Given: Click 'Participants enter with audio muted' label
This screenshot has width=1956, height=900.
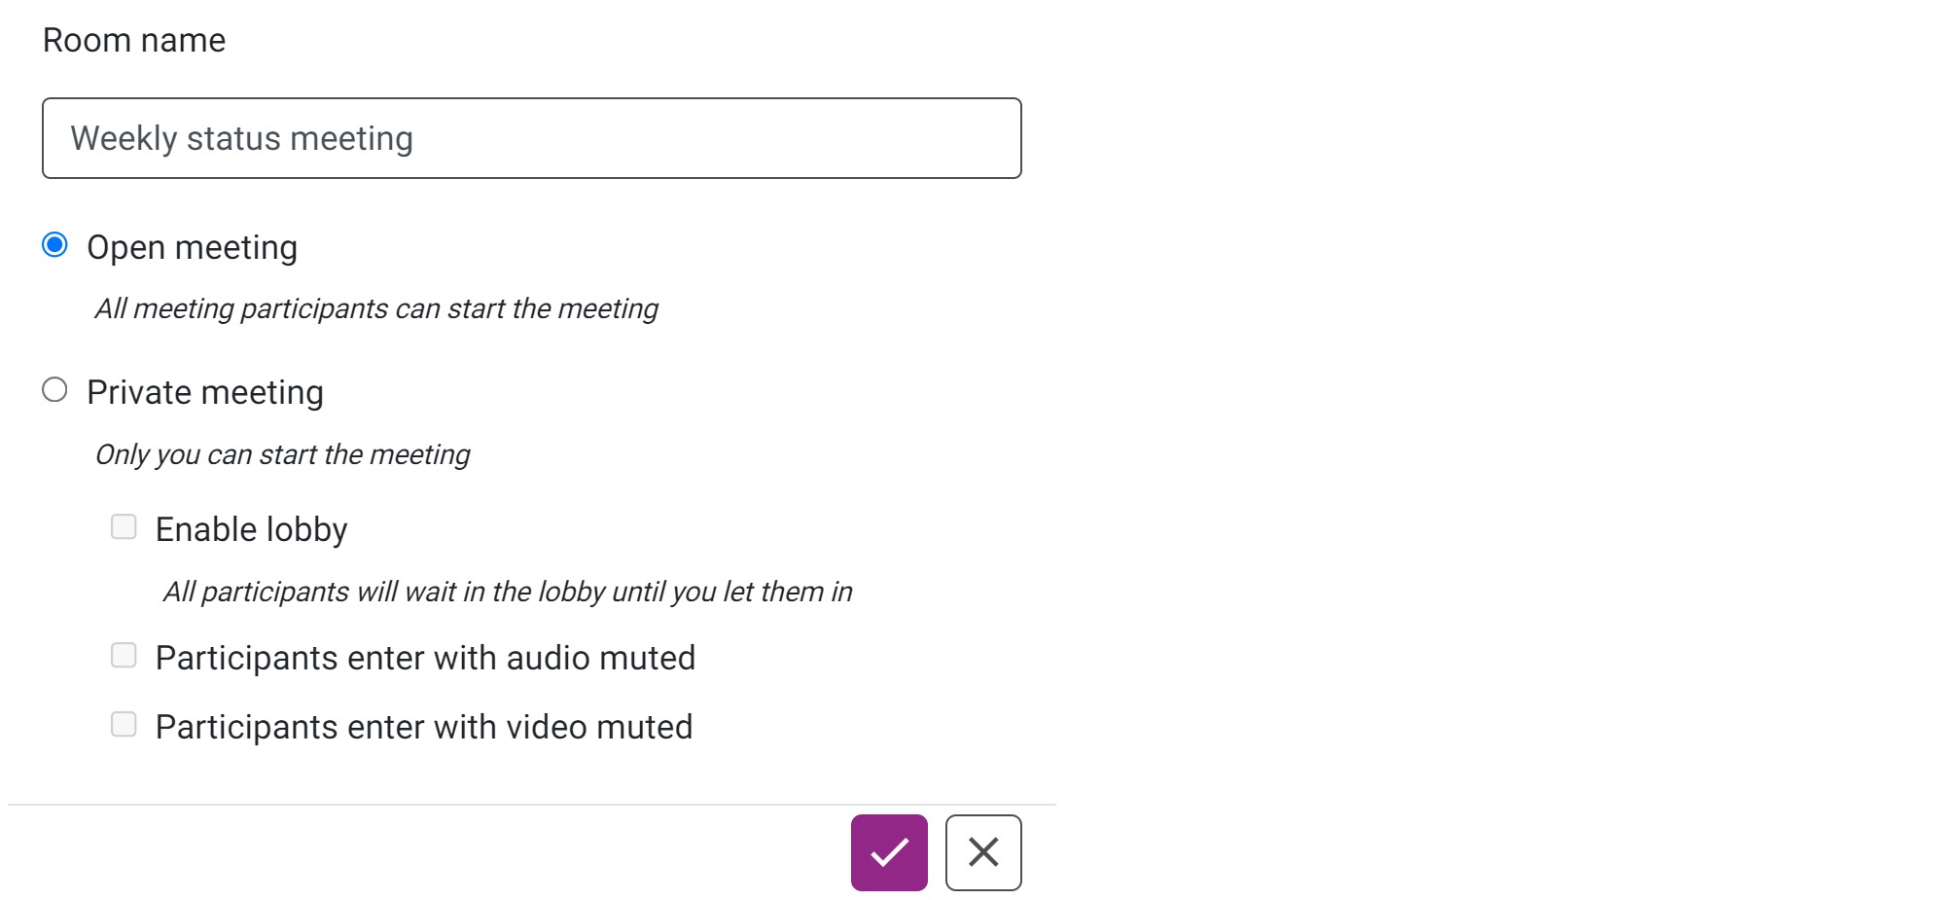Looking at the screenshot, I should tap(425, 658).
